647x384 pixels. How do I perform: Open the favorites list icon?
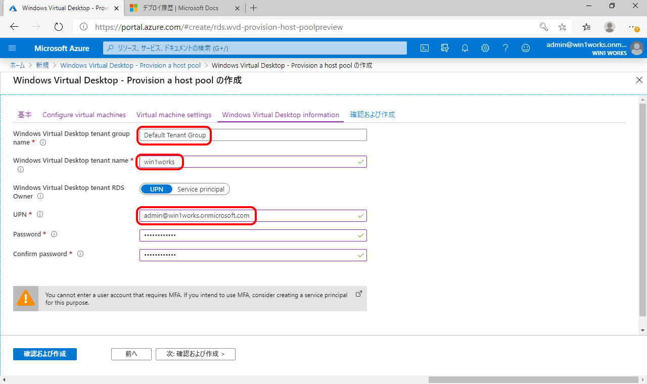click(x=586, y=27)
